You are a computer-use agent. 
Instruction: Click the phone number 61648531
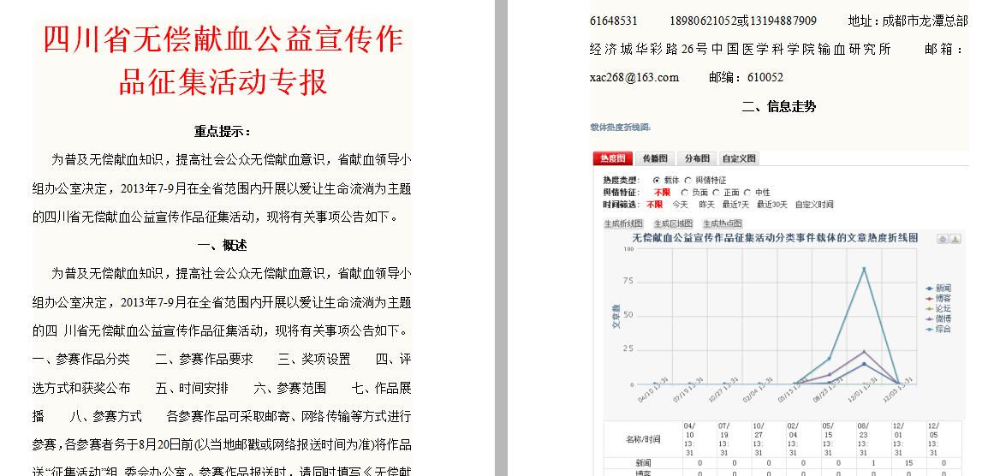614,21
